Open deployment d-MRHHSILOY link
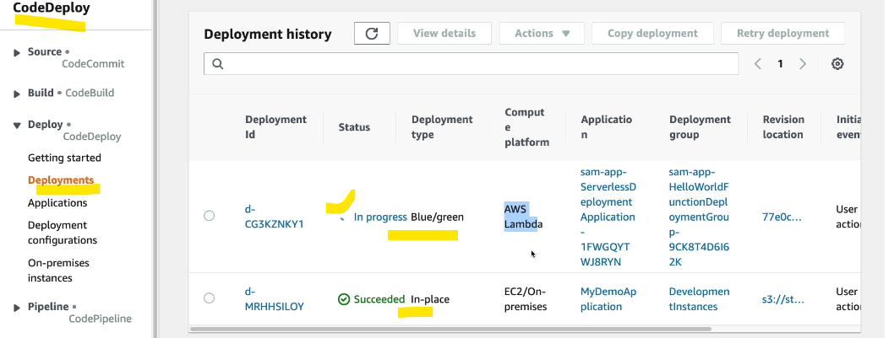This screenshot has height=338, width=894. [275, 298]
